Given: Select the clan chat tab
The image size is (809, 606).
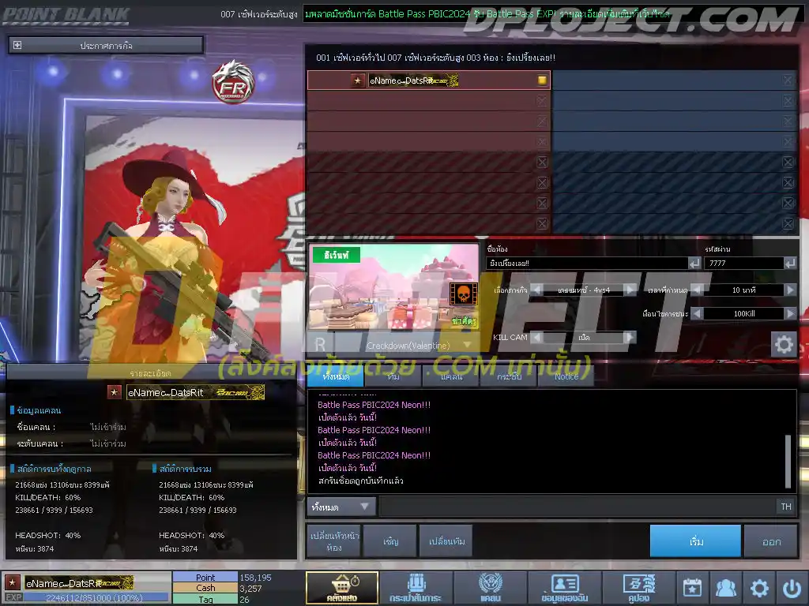Looking at the screenshot, I should (451, 376).
